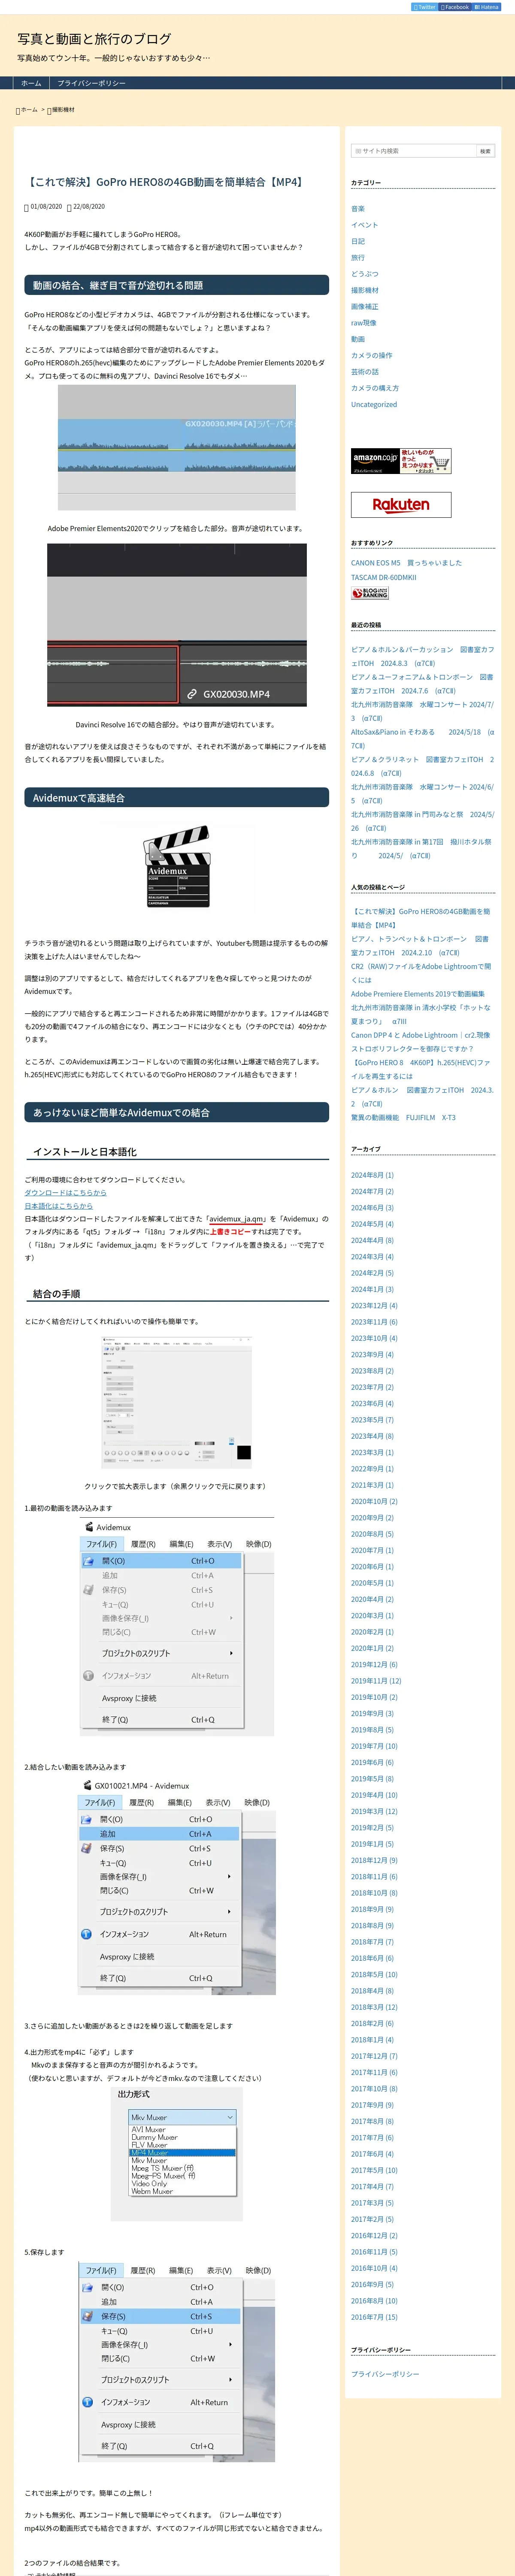This screenshot has width=515, height=2576.
Task: Open the 2019年11月 archive
Action: [376, 1681]
